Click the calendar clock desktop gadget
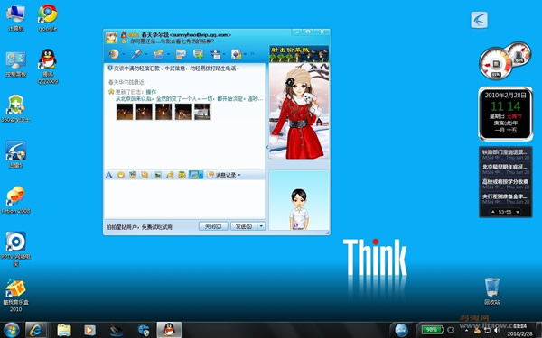This screenshot has height=338, width=542. [505, 114]
